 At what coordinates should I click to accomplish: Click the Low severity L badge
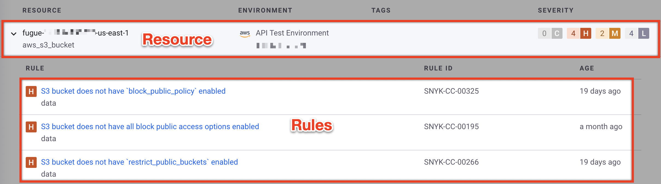tap(643, 34)
